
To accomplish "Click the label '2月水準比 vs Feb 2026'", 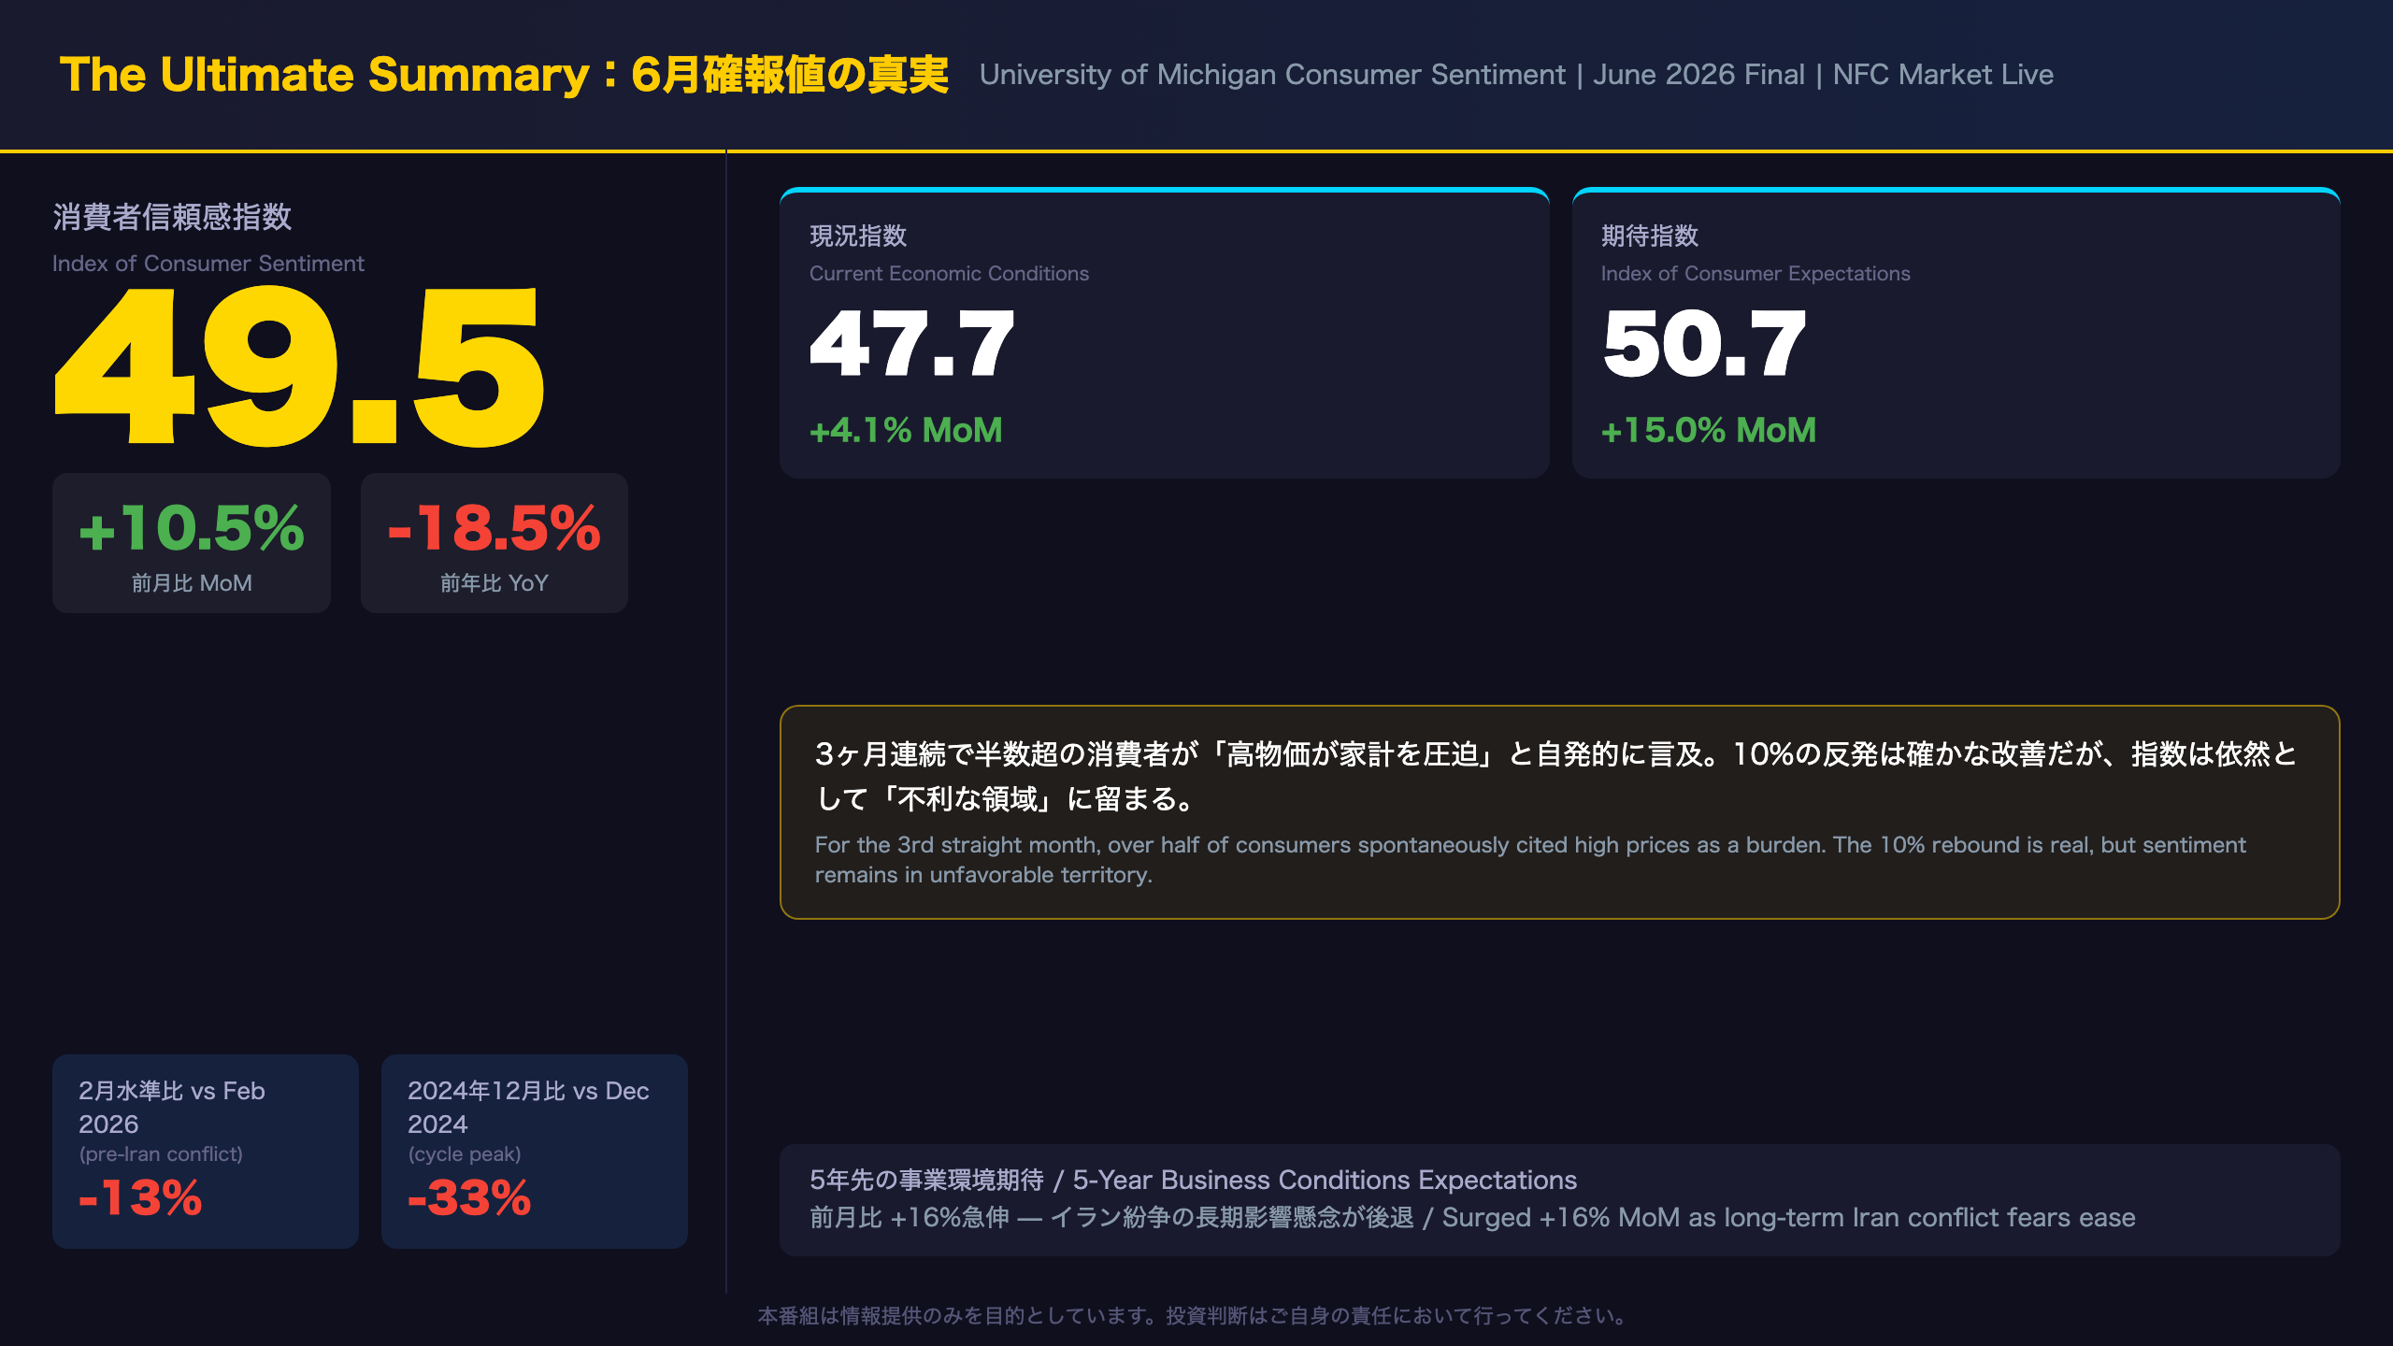I will [x=172, y=1108].
